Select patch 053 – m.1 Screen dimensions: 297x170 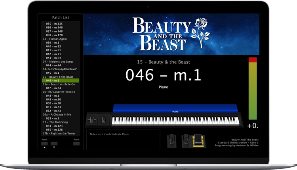coord(61,118)
